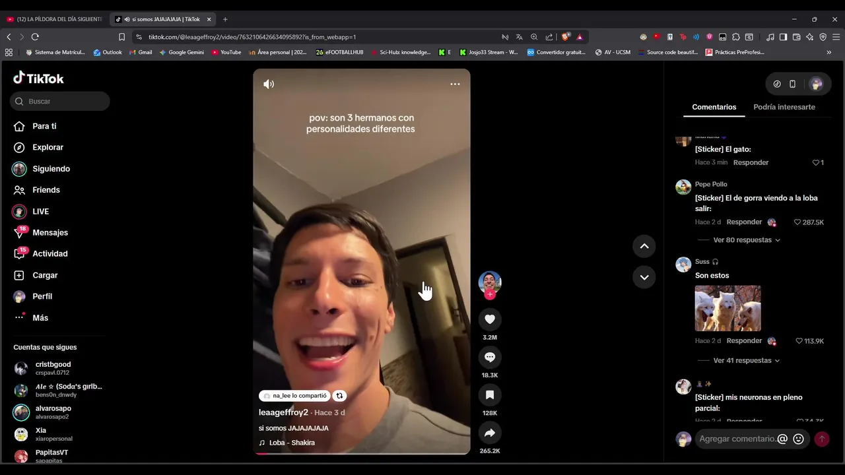The height and width of the screenshot is (475, 845).
Task: Open Brave Shields lion icon
Action: coord(565,37)
